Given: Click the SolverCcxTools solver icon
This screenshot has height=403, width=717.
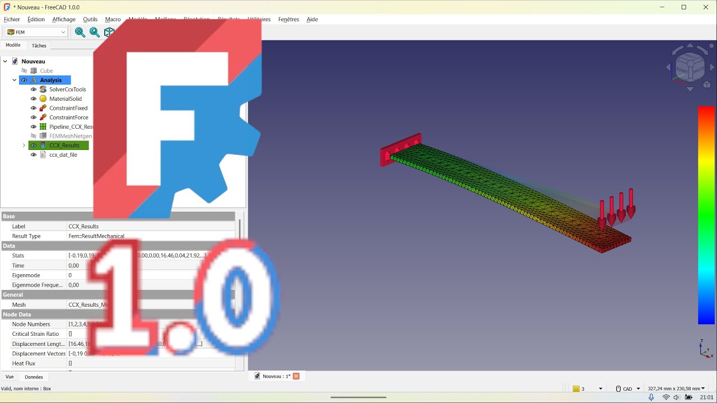Looking at the screenshot, I should [43, 90].
